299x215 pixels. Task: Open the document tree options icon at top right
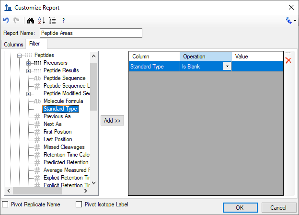pos(290,21)
